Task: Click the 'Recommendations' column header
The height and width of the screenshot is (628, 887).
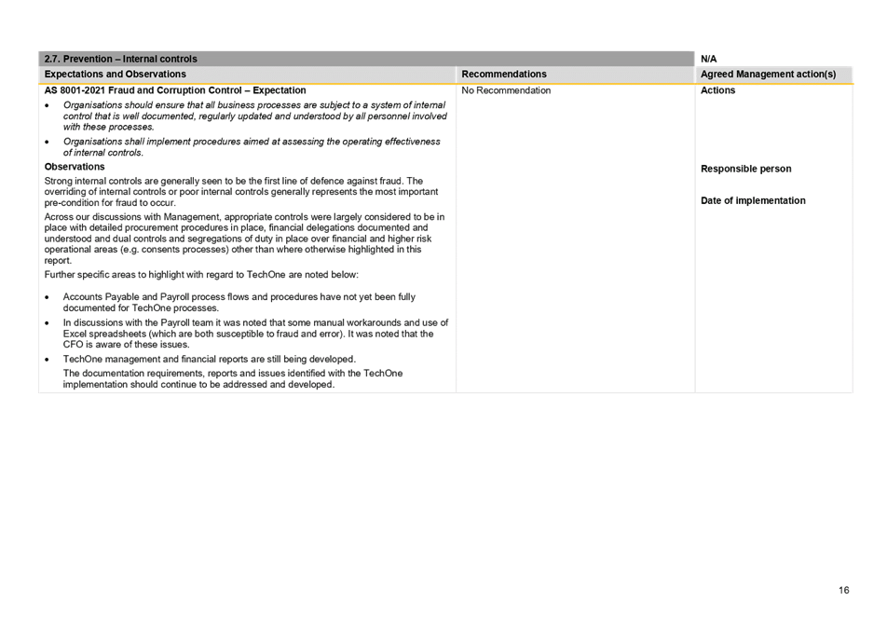Action: [x=503, y=75]
